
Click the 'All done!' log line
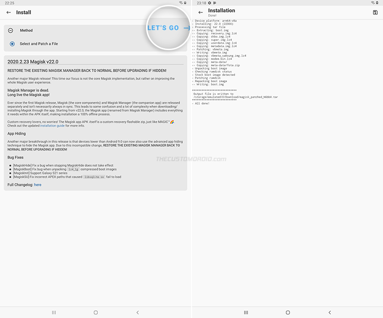201,103
